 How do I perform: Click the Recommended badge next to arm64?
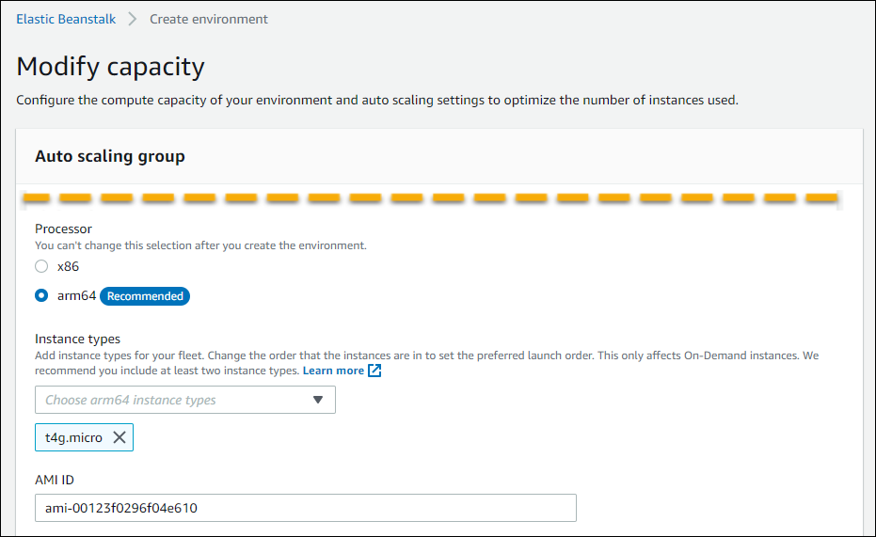[145, 296]
